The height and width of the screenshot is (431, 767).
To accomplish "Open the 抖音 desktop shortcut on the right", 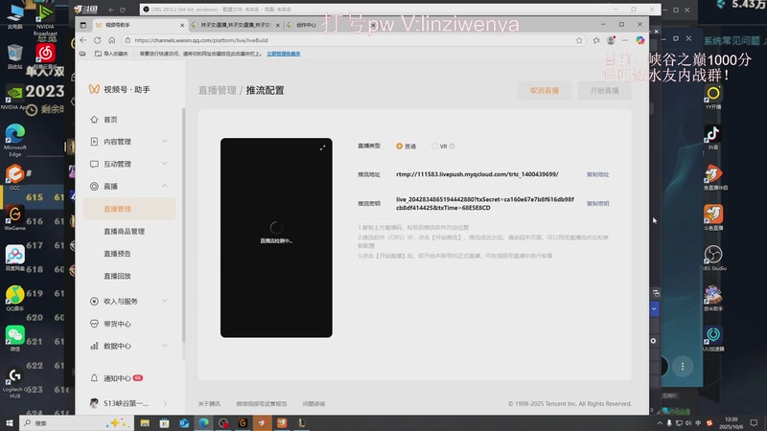I will 713,137.
